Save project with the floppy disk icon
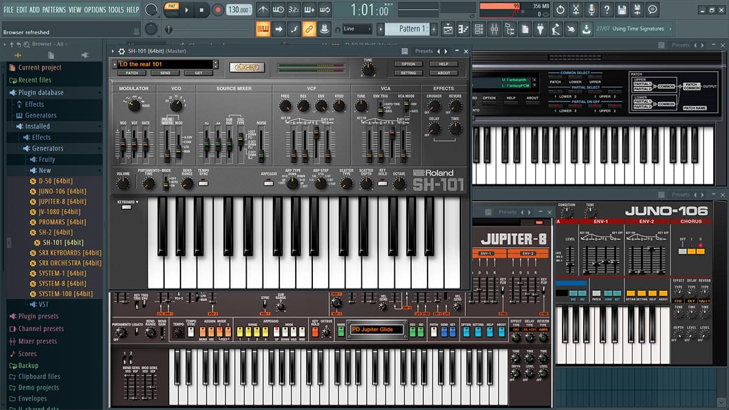The image size is (729, 410). point(621,10)
